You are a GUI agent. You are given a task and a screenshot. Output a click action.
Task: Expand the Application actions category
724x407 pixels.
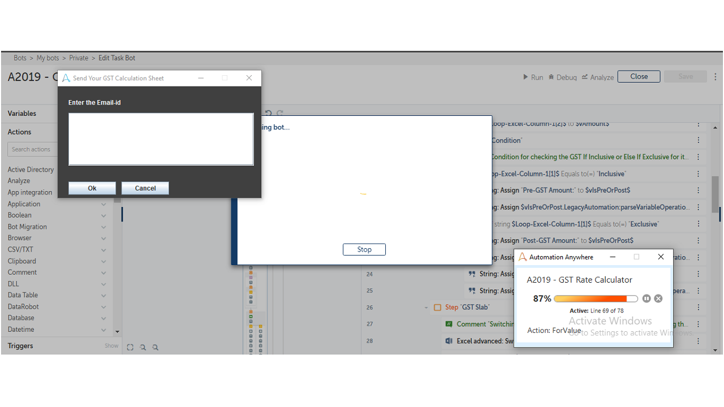click(x=104, y=204)
